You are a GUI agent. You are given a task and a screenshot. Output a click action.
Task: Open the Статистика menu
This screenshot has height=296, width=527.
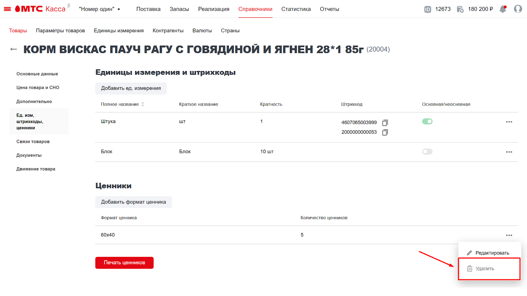click(296, 9)
